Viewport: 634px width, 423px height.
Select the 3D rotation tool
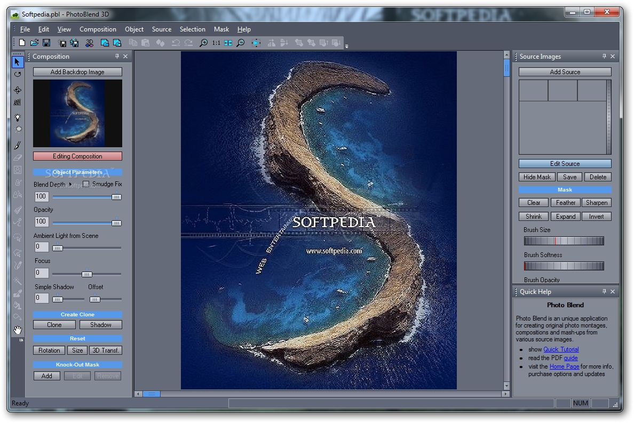[18, 90]
